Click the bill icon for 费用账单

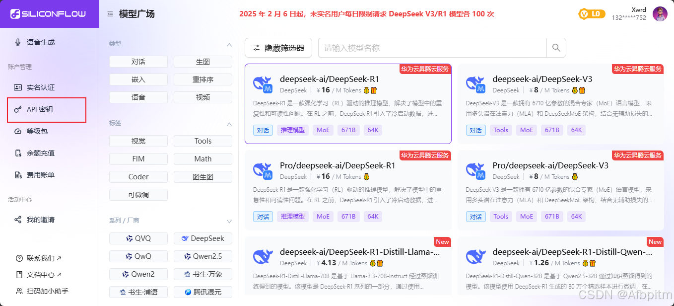click(x=18, y=175)
